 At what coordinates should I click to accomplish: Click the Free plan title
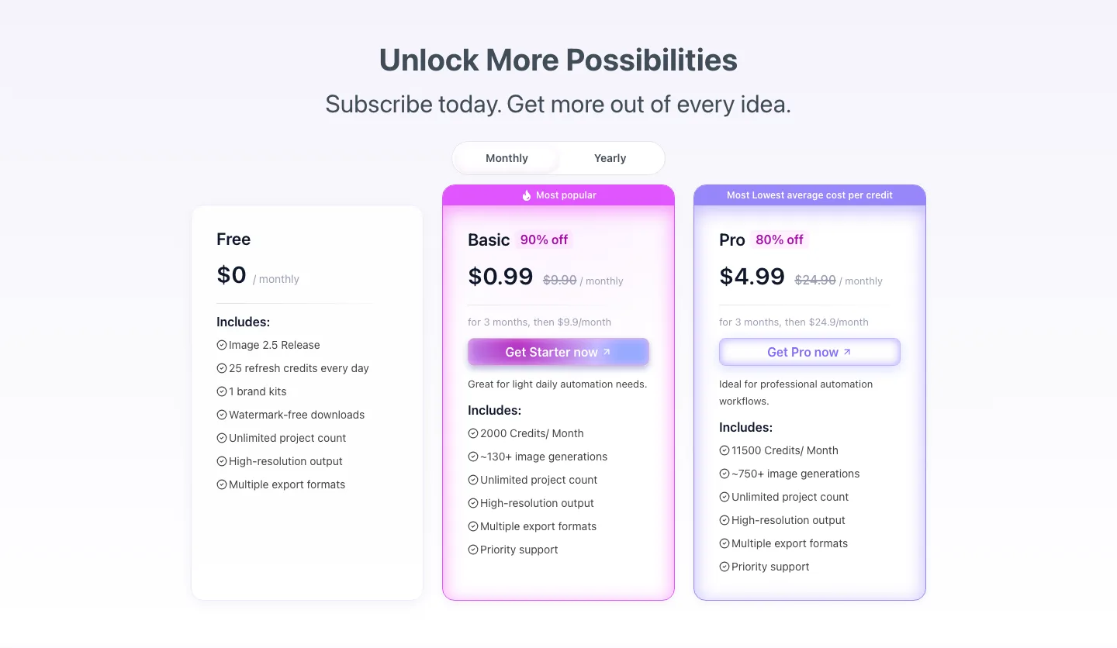pyautogui.click(x=233, y=240)
